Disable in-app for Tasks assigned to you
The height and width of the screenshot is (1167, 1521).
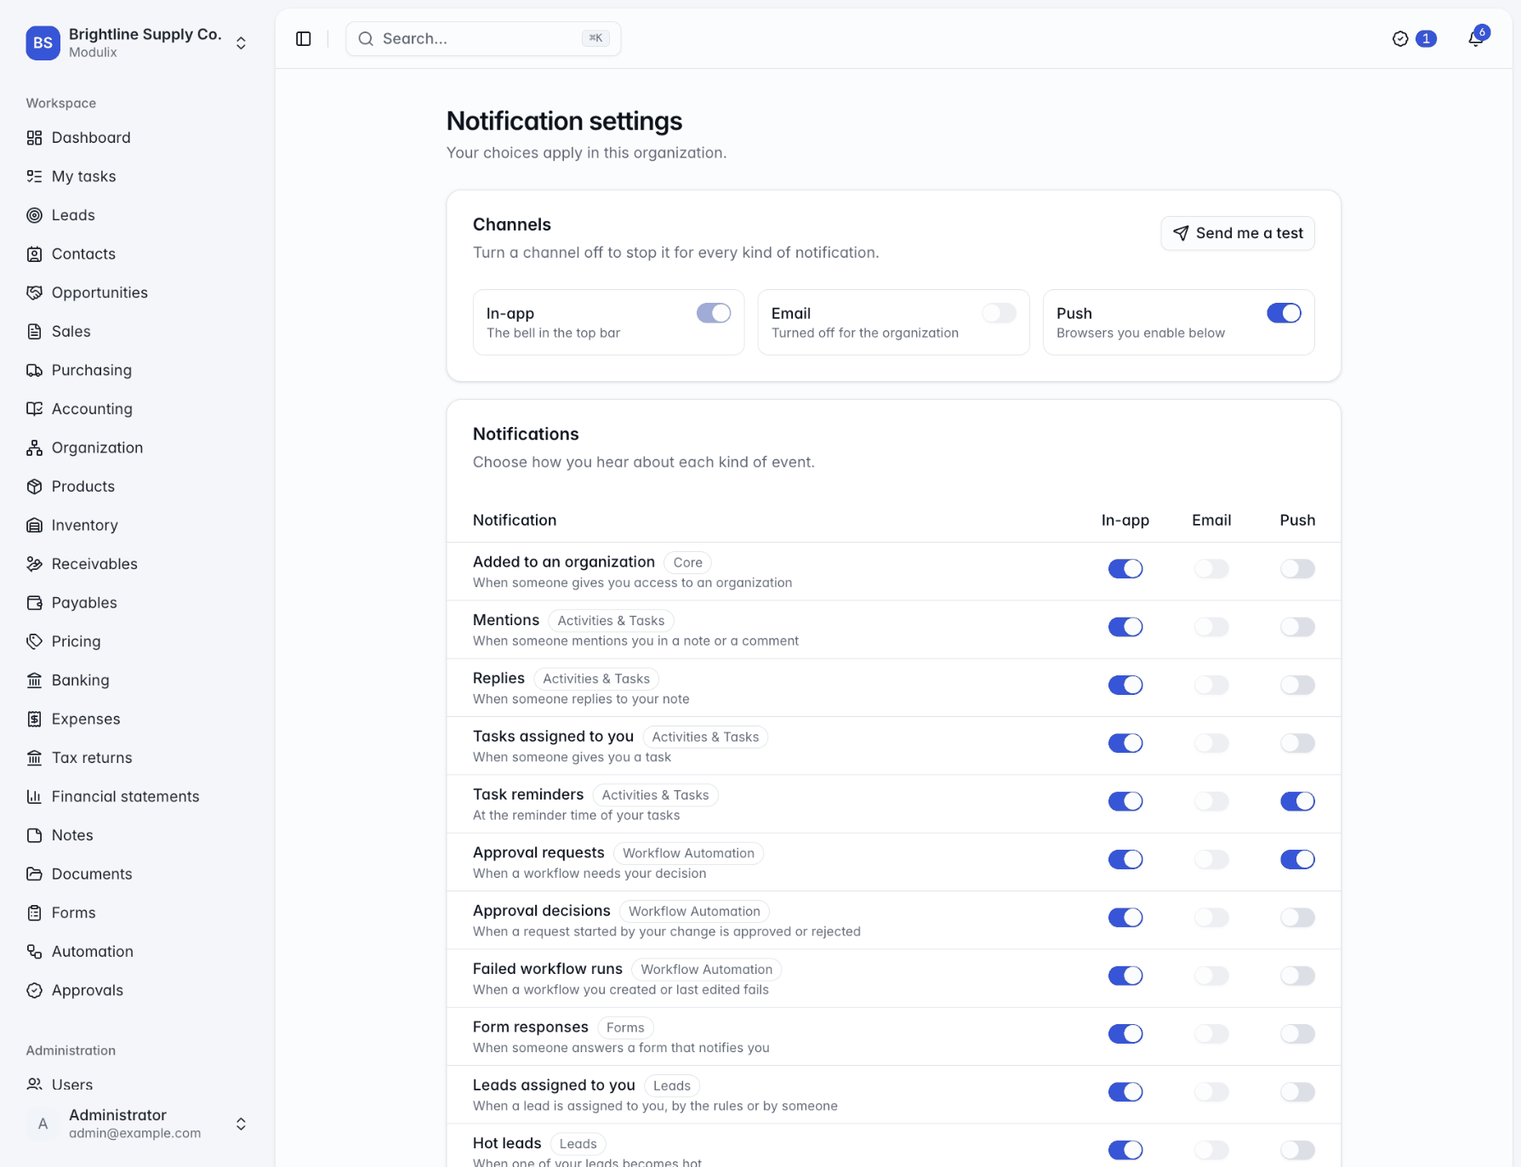coord(1125,743)
